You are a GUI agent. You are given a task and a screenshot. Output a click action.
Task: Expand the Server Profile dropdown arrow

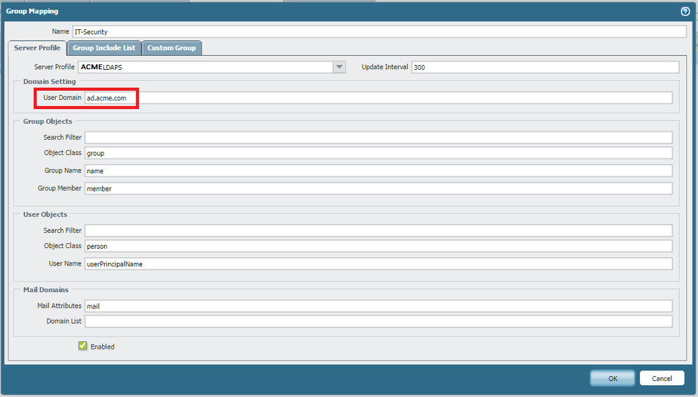pos(339,67)
